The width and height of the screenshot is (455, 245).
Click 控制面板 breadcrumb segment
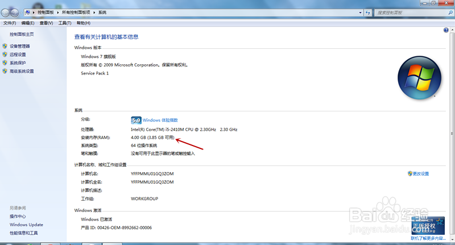pyautogui.click(x=45, y=13)
